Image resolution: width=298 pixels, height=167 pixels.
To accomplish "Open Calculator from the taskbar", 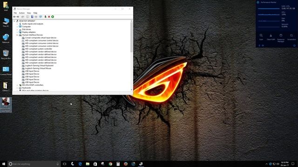I will click(x=118, y=164).
